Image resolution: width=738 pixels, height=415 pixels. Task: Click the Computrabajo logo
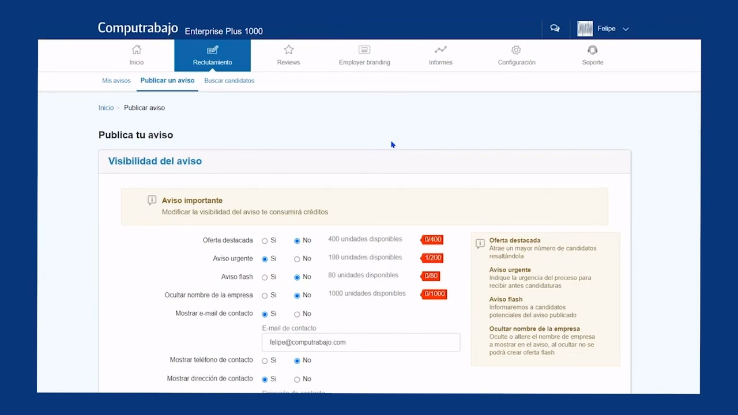click(138, 28)
